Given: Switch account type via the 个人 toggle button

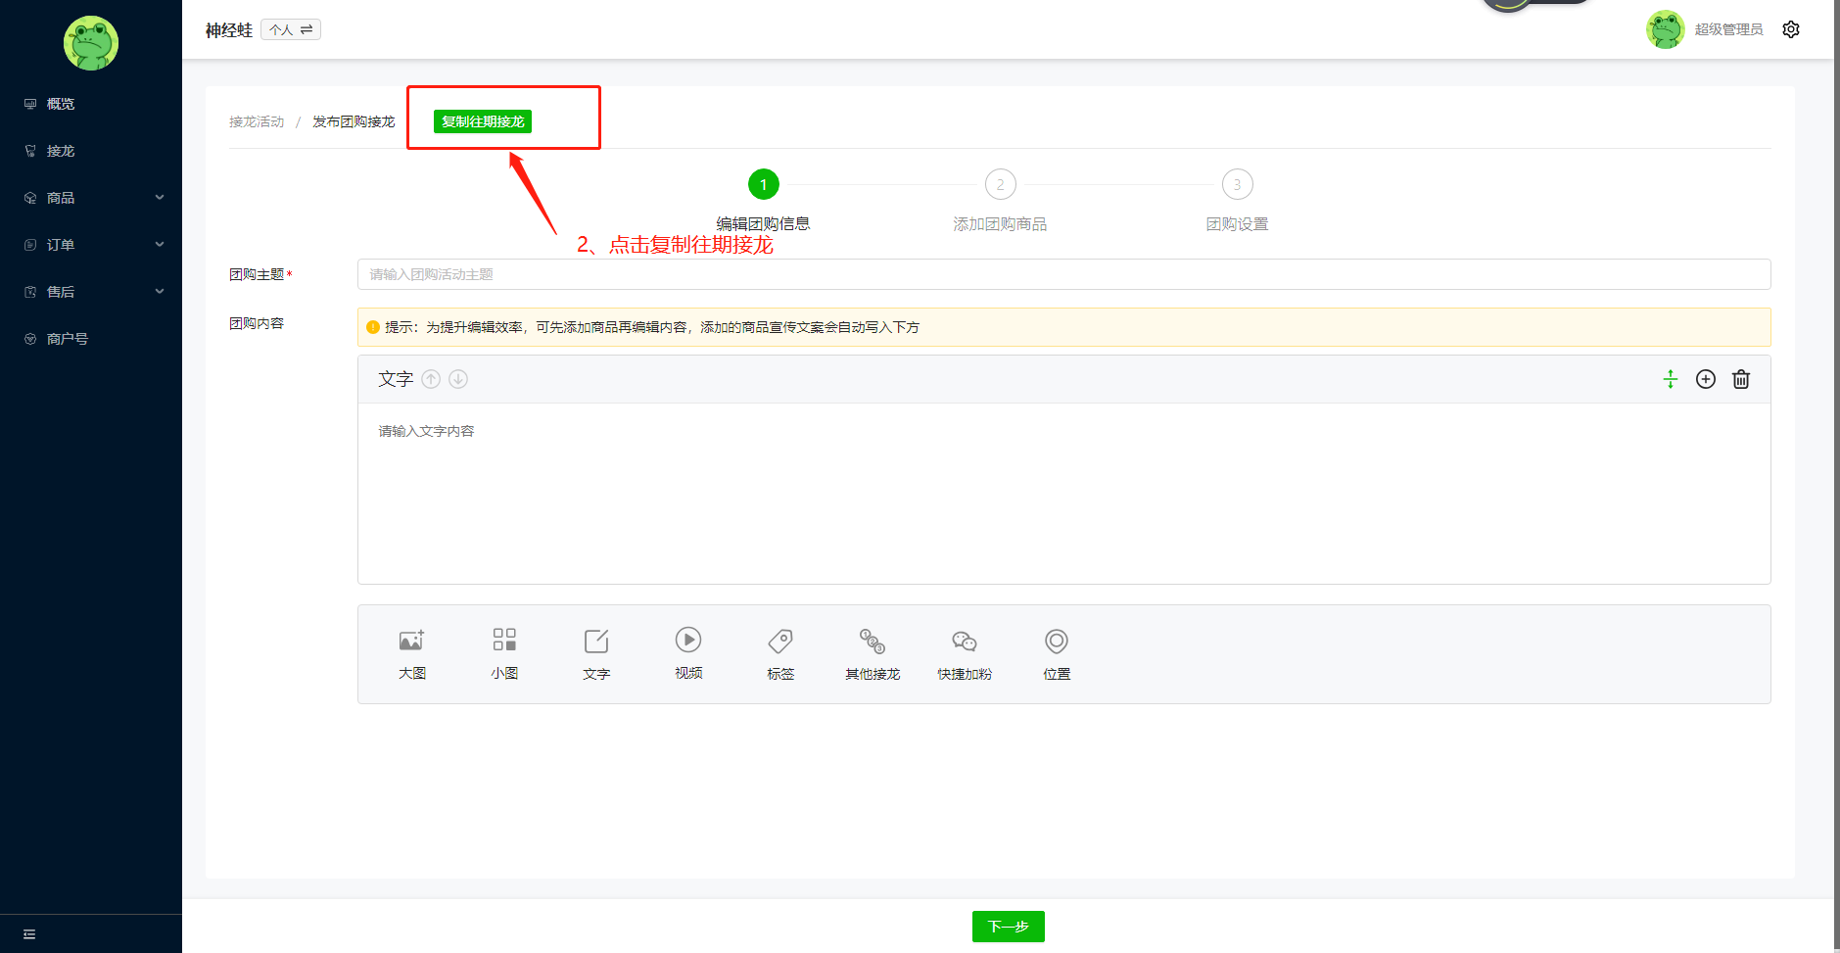Looking at the screenshot, I should 291,29.
